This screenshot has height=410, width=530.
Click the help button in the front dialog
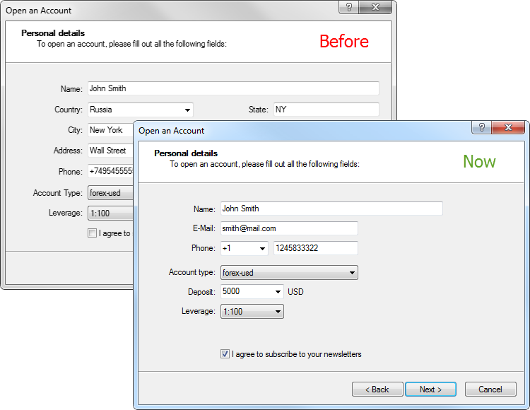[x=482, y=128]
